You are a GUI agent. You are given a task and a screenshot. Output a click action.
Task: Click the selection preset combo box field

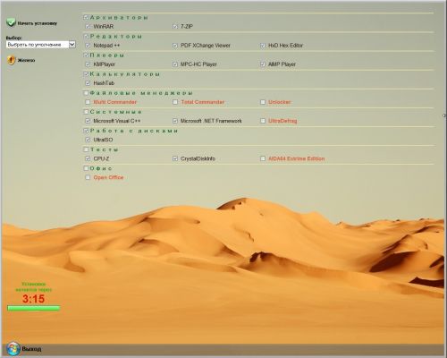point(41,45)
